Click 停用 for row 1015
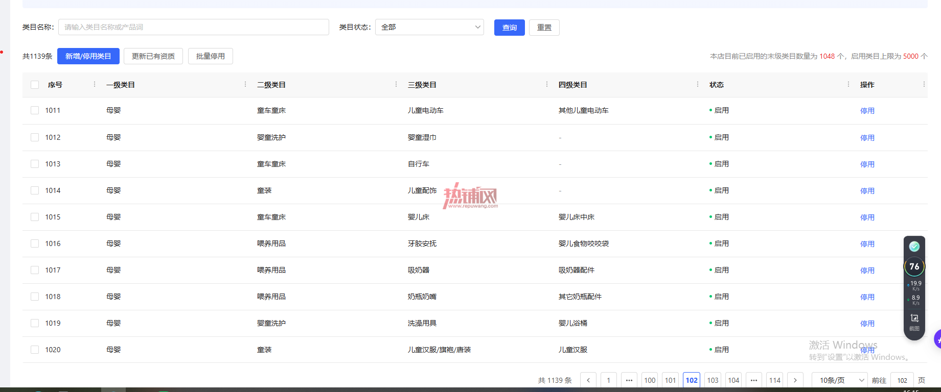Screen dimensions: 941x392 tap(867, 217)
